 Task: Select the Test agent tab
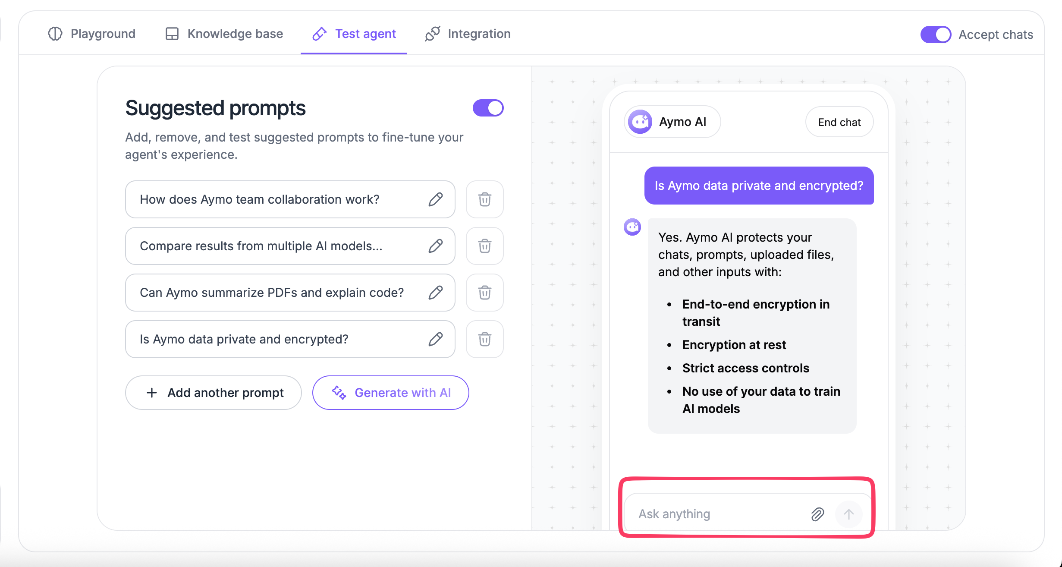tap(354, 34)
